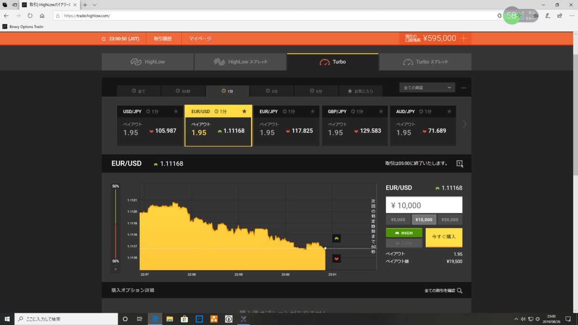The image size is (578, 325).
Task: Click the green up-arrow marker on chart
Action: pos(337,238)
